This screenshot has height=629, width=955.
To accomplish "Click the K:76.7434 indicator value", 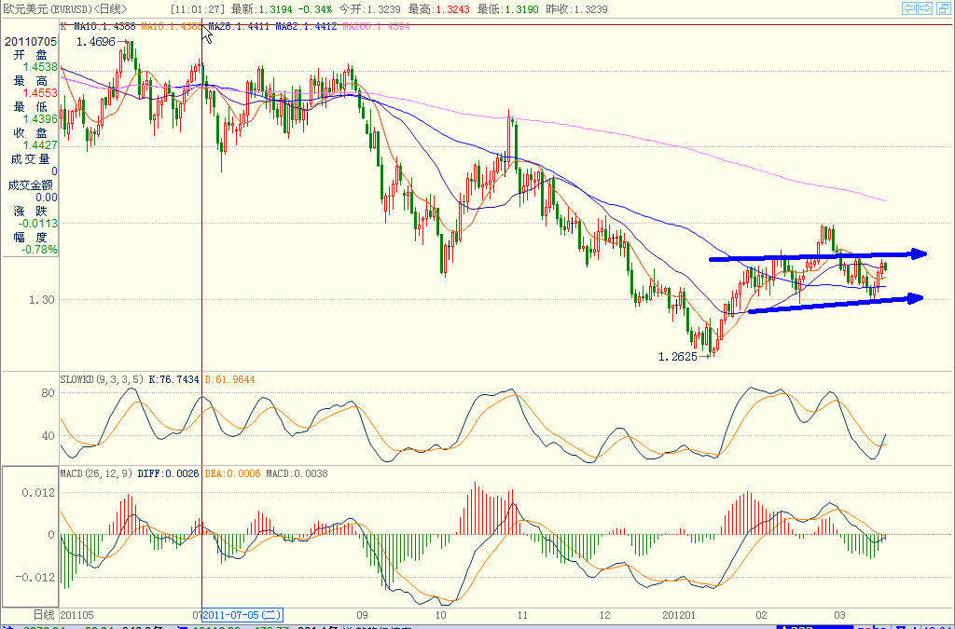I will pos(173,379).
